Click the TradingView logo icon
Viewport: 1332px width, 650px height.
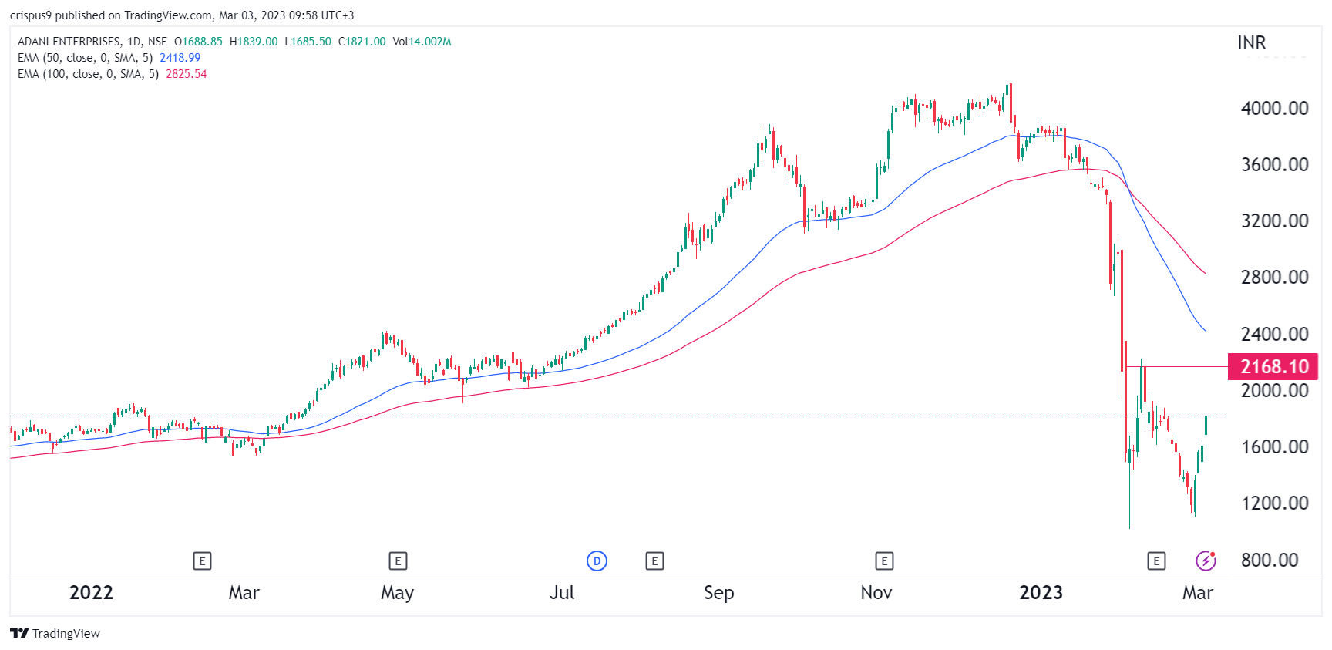[x=19, y=633]
